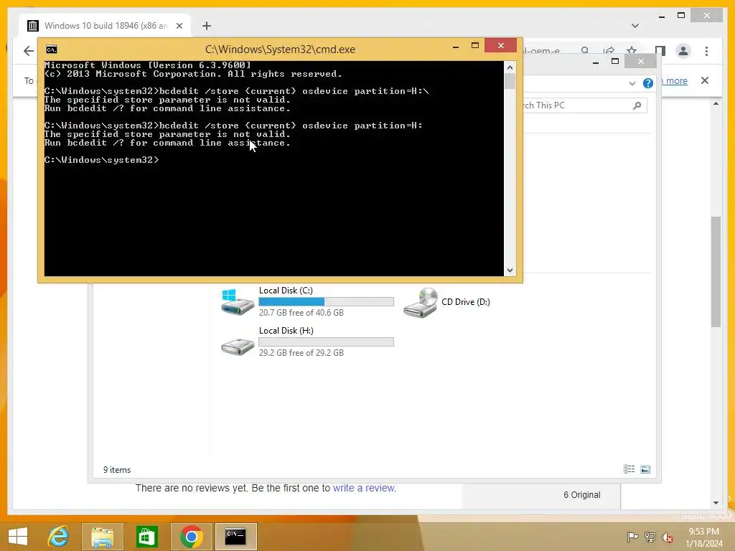The height and width of the screenshot is (551, 735).
Task: Click muted volume tray icon
Action: coord(668,537)
